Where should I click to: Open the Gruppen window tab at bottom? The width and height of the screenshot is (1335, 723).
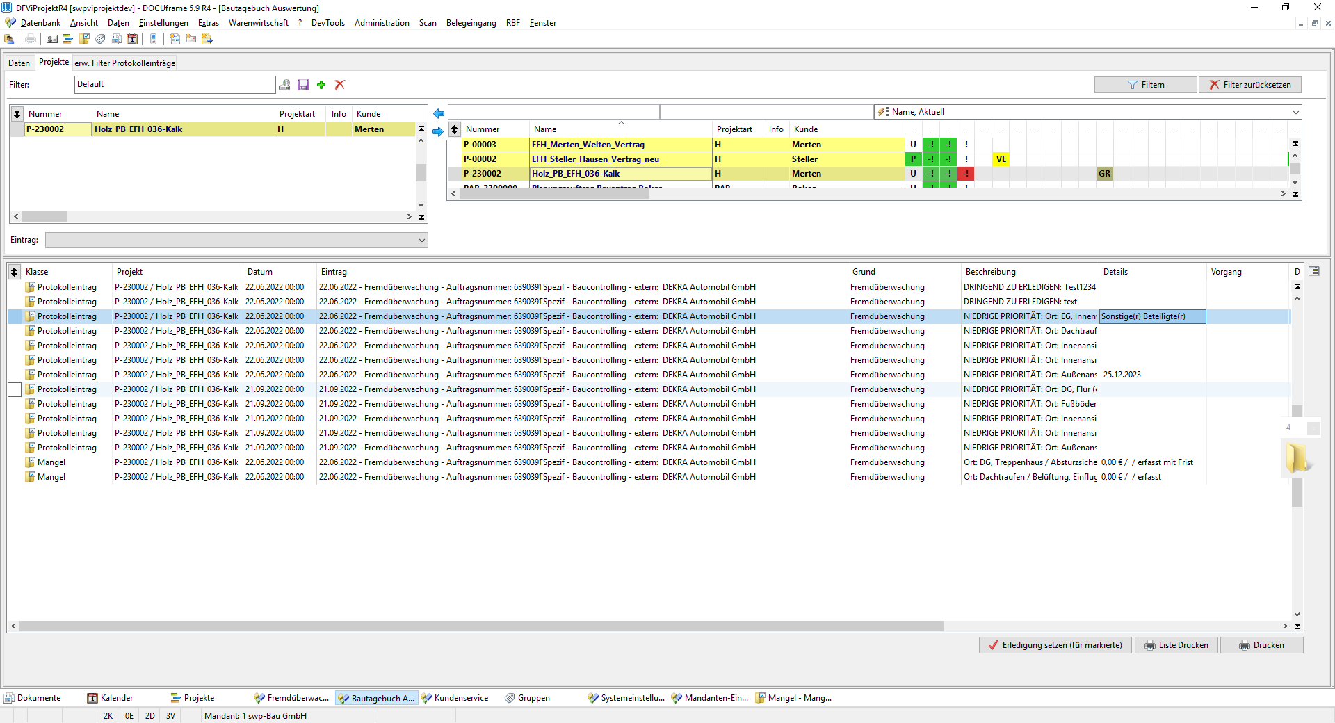pos(528,698)
